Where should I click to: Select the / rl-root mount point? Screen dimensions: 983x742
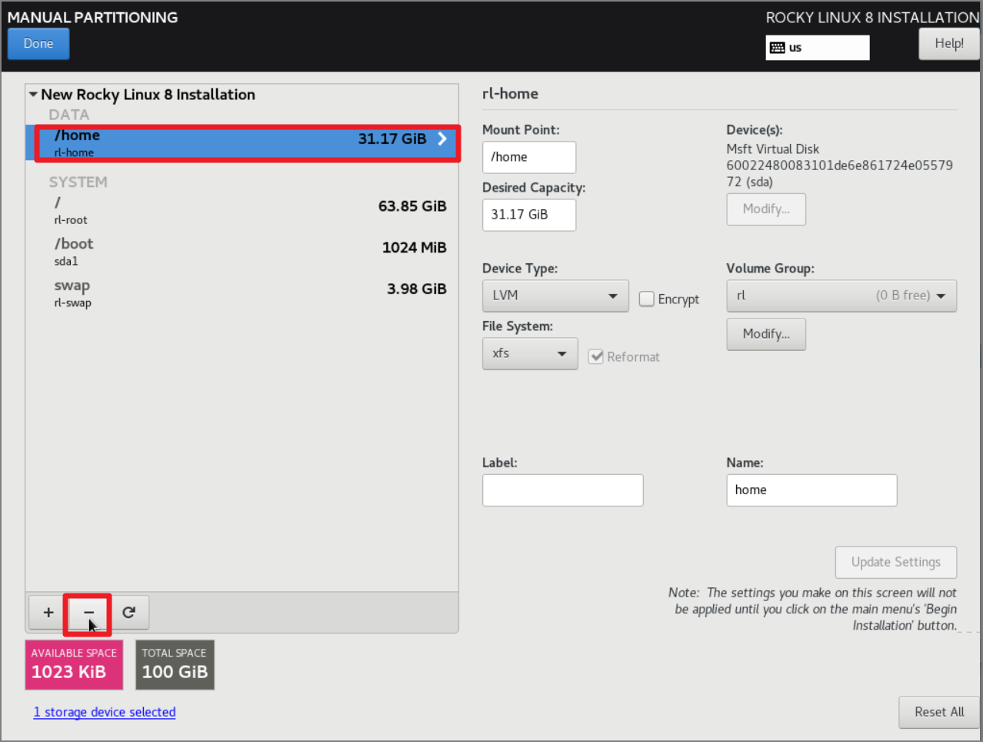(x=242, y=210)
